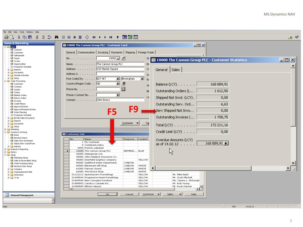Click the phone dial icon beside Phone No.
This screenshot has width=303, height=227.
click(x=123, y=89)
